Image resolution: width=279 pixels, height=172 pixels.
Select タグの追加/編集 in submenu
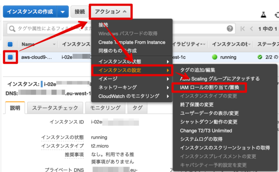tap(197, 70)
